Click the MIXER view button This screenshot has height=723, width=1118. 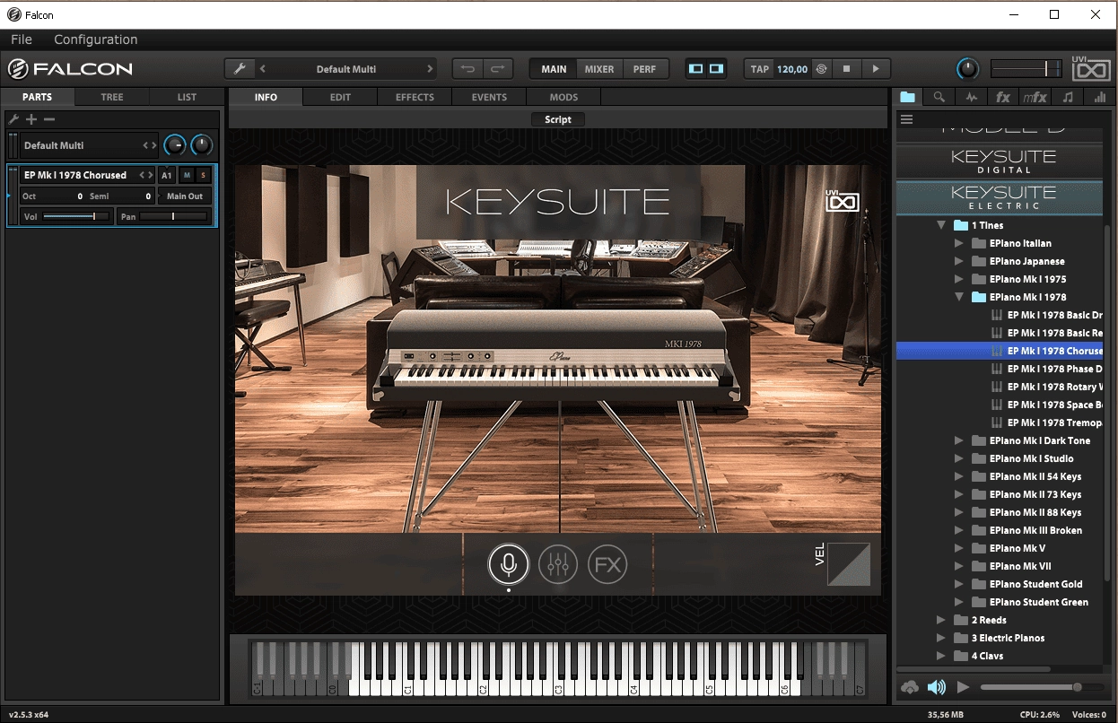click(x=599, y=69)
